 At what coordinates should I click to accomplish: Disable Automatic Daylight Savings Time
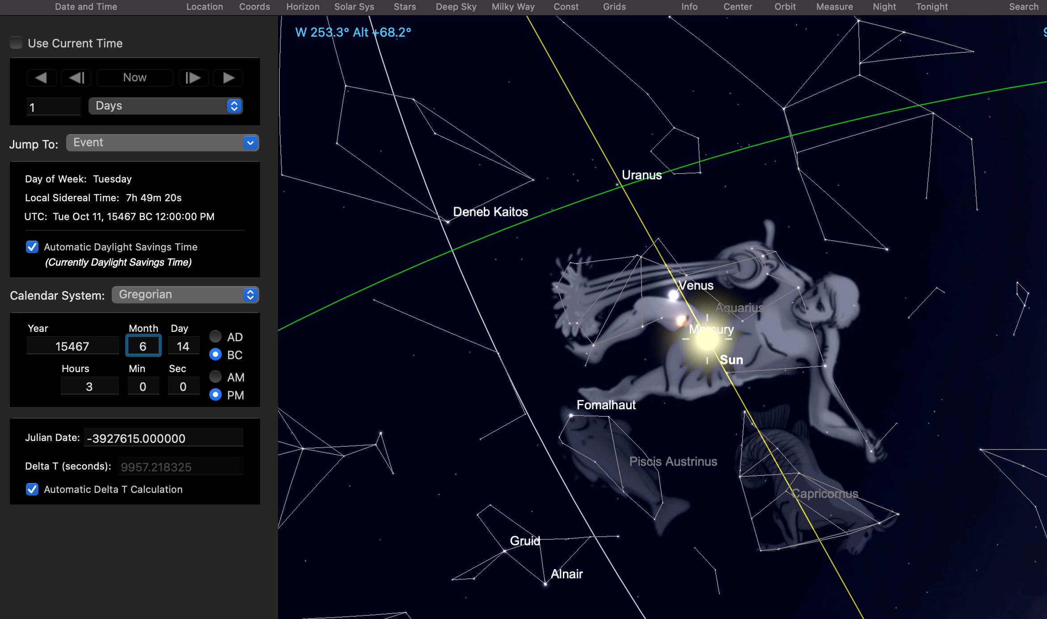32,247
